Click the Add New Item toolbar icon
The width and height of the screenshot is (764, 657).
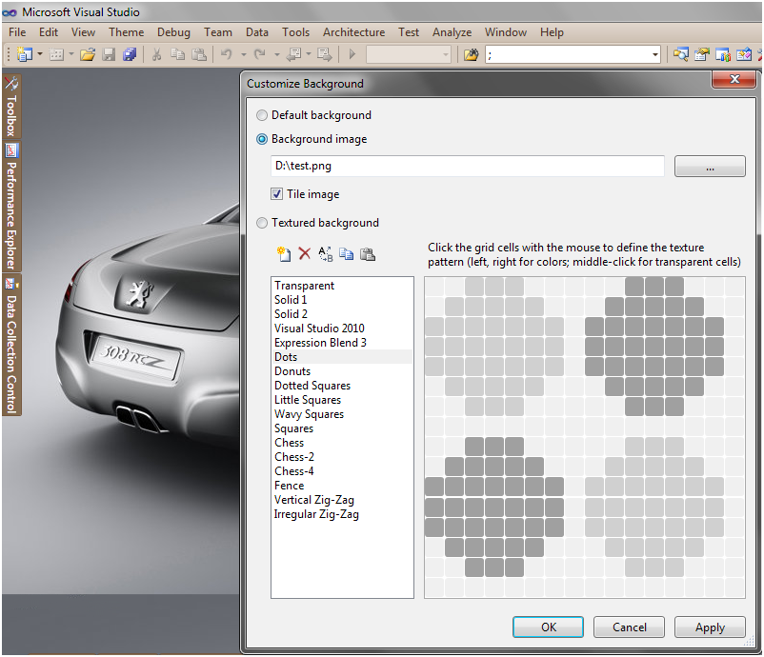tap(56, 54)
